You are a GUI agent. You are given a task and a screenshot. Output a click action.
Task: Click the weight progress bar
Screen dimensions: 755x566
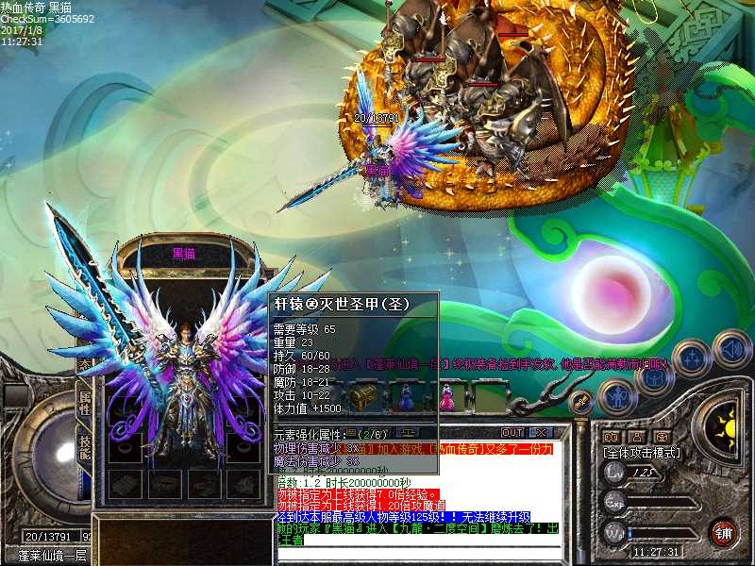tap(663, 534)
